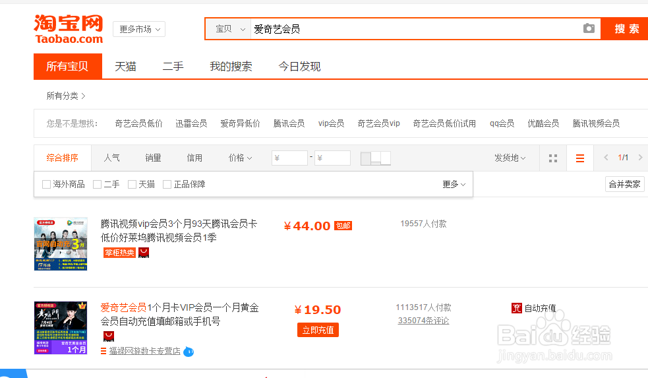Screen dimensions: 648x378
Task: Check the 二手 filter checkbox
Action: coord(97,185)
